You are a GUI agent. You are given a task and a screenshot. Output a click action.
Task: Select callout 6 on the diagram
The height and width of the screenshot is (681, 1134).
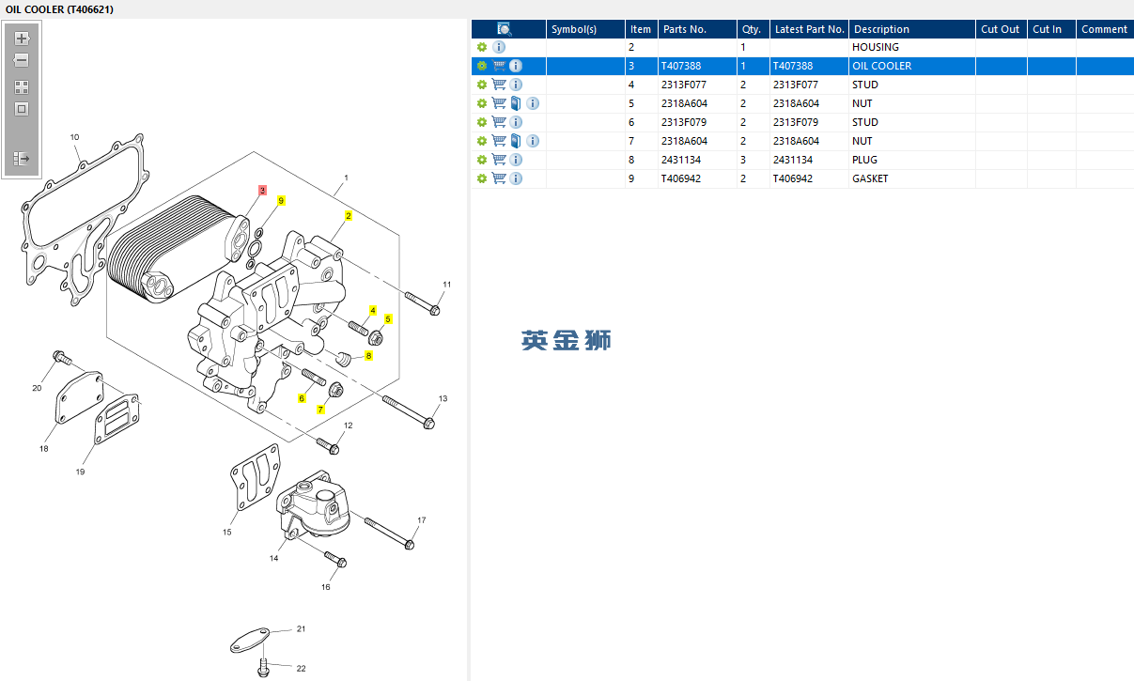pos(302,399)
